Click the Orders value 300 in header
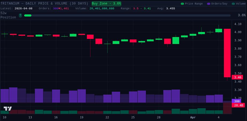Image resolution: width=247 pixels, height=121 pixels. pos(56,9)
